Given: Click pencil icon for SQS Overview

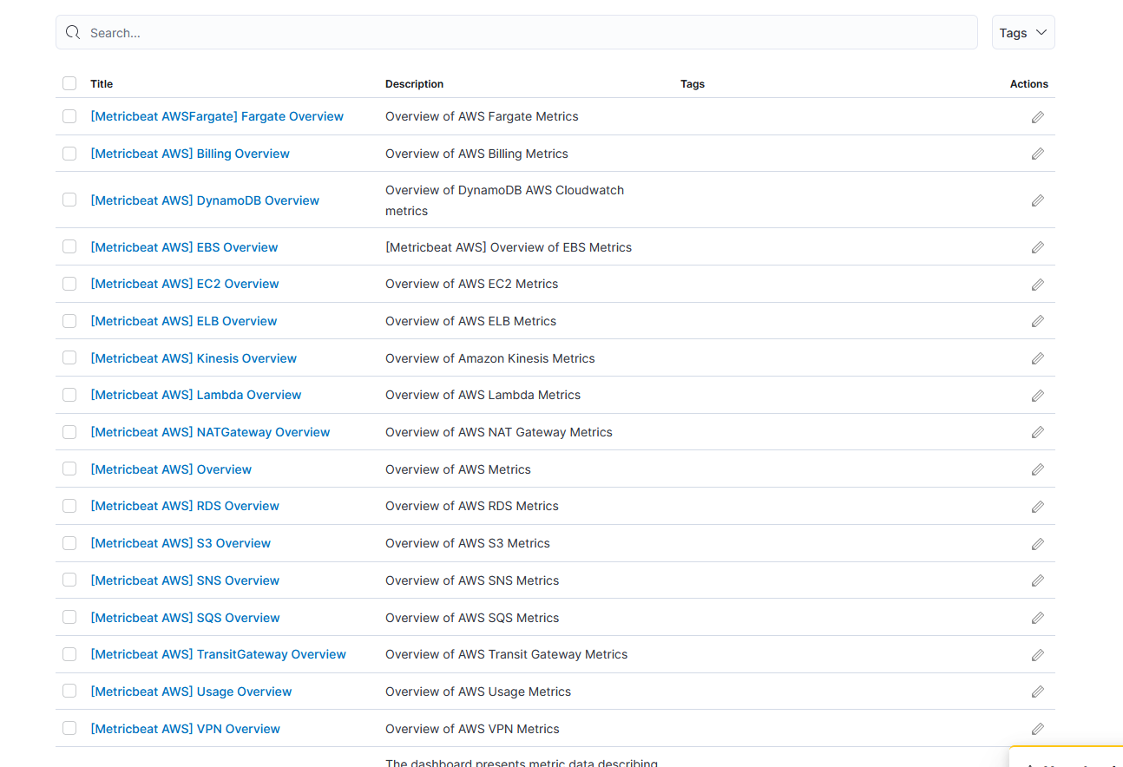Looking at the screenshot, I should pos(1037,618).
